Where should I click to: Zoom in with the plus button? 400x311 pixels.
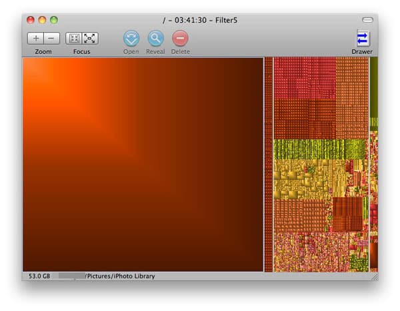(35, 39)
